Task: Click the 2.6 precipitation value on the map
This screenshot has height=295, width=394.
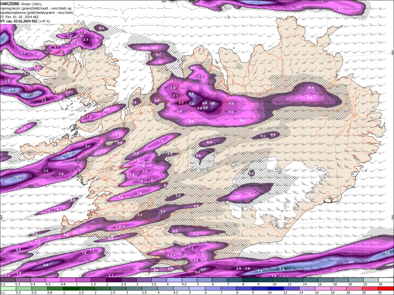Action: point(46,171)
